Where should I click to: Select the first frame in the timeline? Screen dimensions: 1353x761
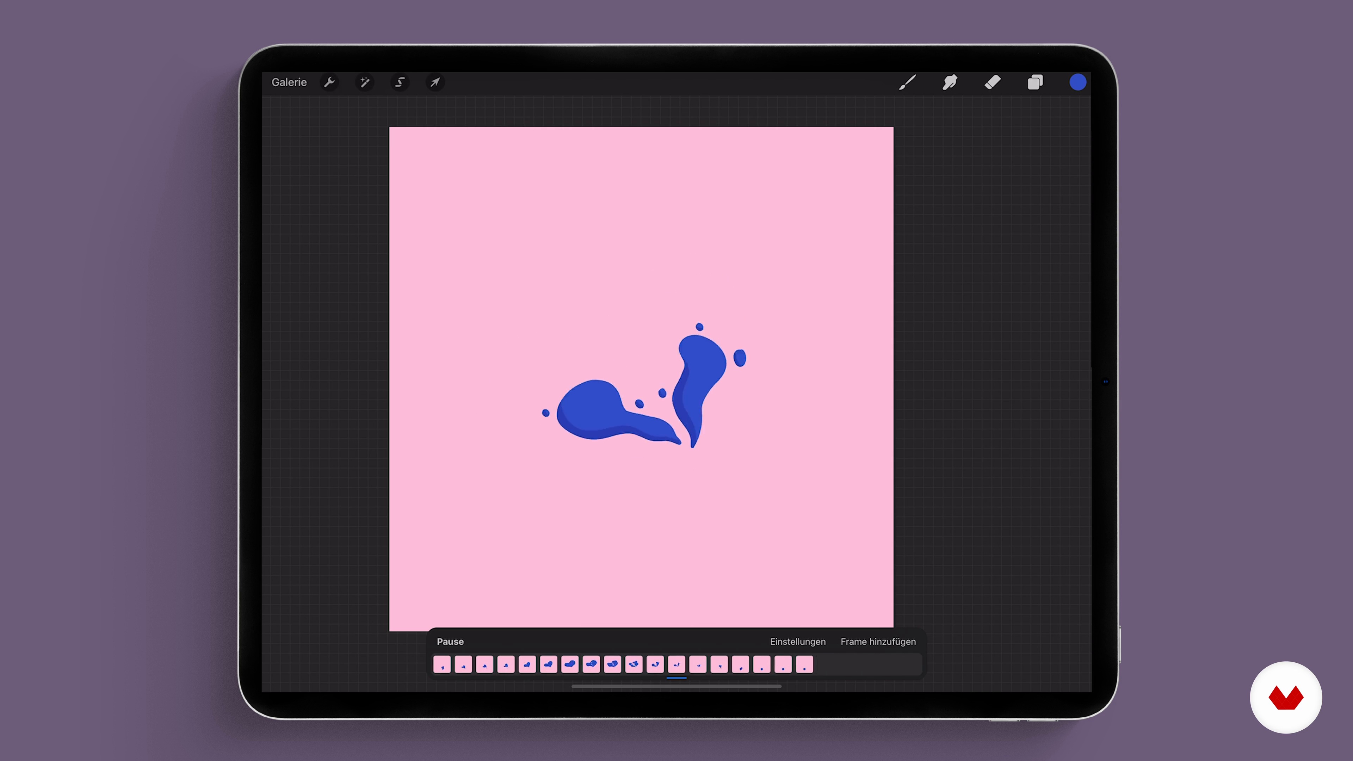(x=442, y=664)
